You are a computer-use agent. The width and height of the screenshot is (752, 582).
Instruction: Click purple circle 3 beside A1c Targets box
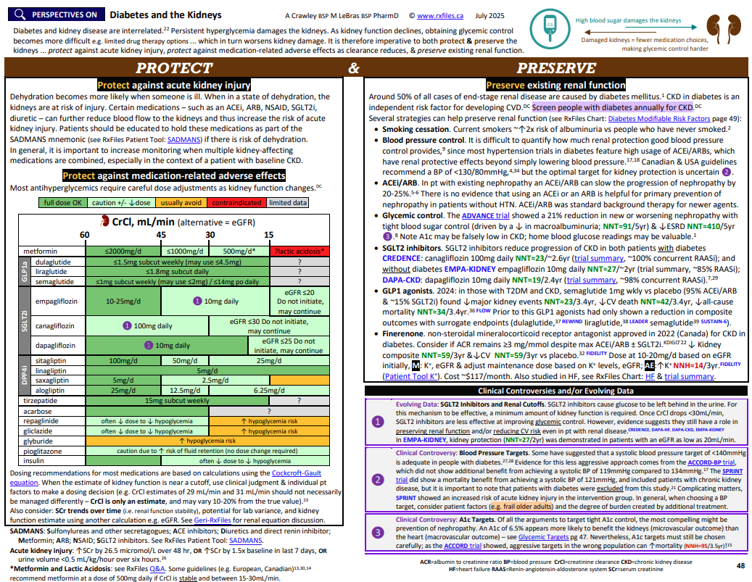click(377, 533)
